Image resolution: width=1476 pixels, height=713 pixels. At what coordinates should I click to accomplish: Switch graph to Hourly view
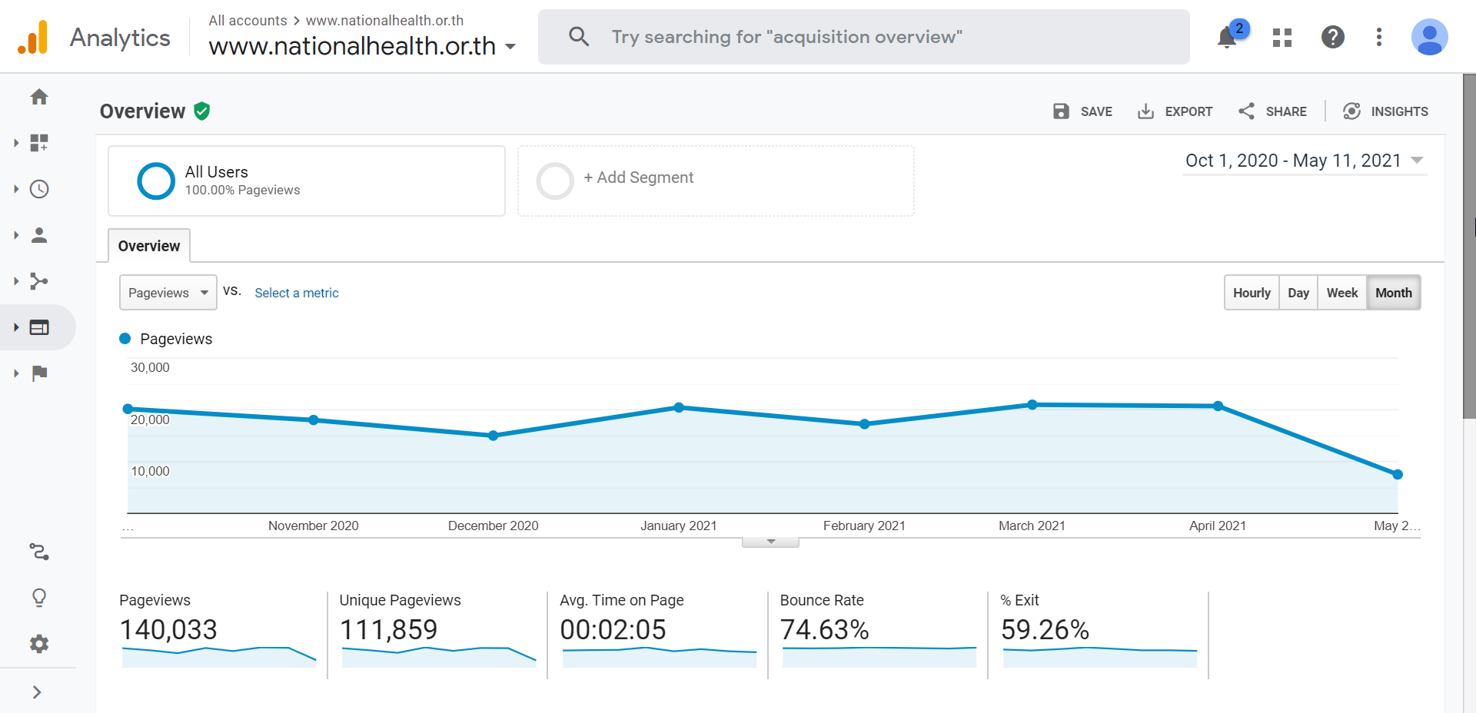tap(1252, 293)
